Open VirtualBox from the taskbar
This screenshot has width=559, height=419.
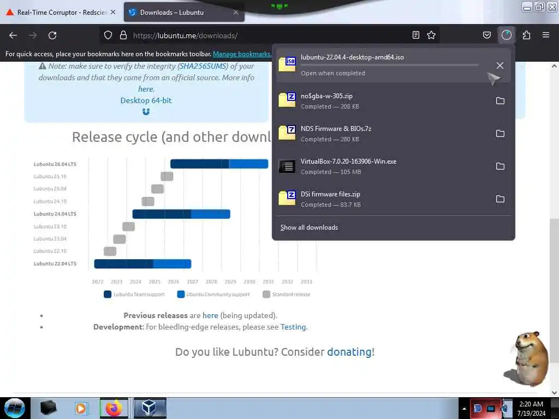click(x=150, y=408)
